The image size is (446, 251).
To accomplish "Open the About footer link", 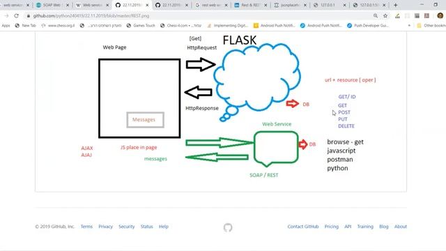I will (x=401, y=227).
